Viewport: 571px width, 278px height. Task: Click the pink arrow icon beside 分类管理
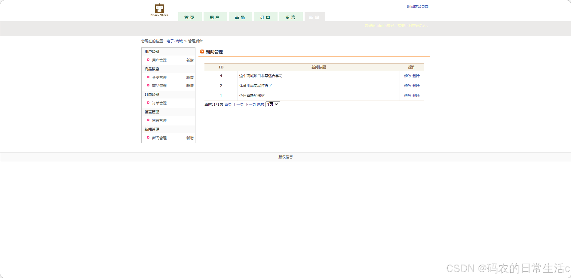click(x=148, y=77)
